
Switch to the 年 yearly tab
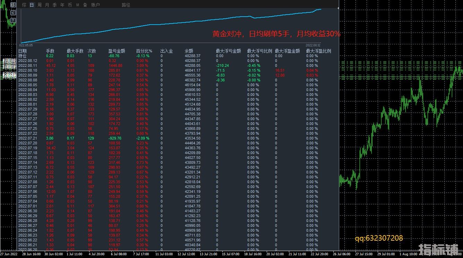click(62, 5)
